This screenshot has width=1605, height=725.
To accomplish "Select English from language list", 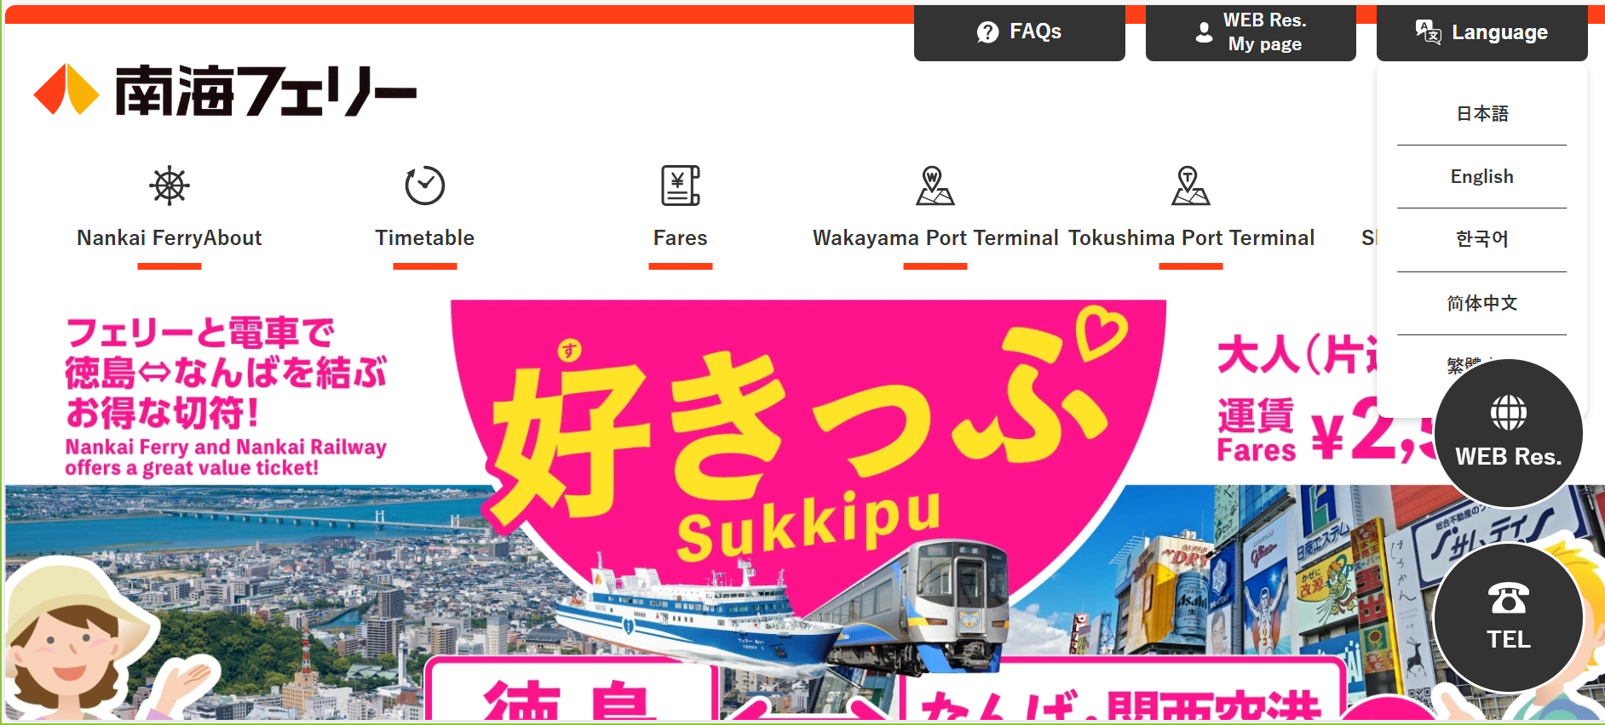I will tap(1482, 176).
